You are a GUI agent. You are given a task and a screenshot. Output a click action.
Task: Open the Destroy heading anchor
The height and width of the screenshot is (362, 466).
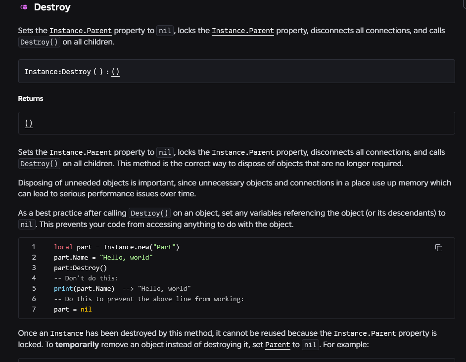[x=52, y=7]
